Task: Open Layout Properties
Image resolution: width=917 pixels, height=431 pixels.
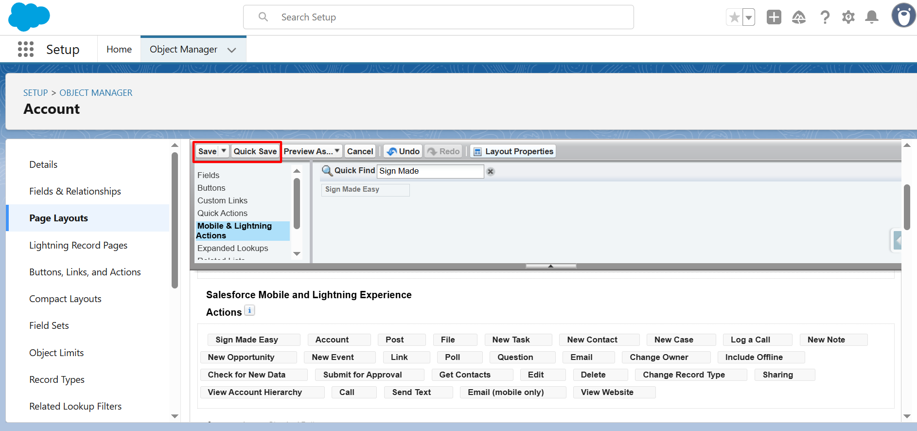Action: [x=513, y=151]
